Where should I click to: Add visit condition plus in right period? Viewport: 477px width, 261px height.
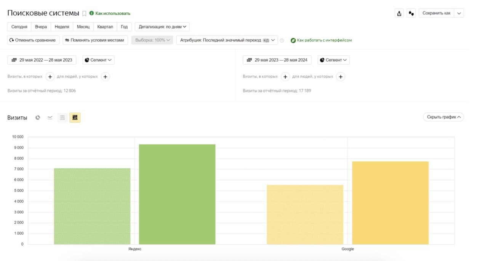(x=285, y=77)
